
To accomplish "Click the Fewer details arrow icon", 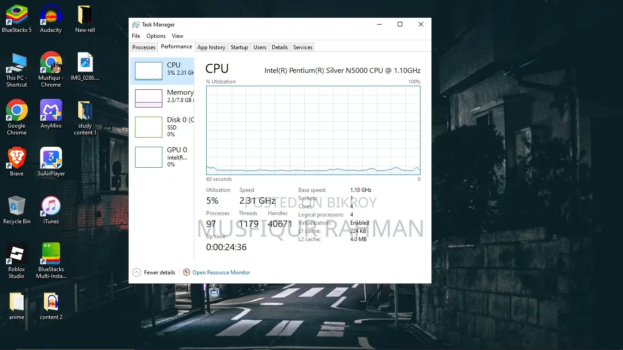I will pyautogui.click(x=136, y=272).
